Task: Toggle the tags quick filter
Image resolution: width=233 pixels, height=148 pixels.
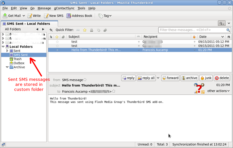Action: point(99,30)
